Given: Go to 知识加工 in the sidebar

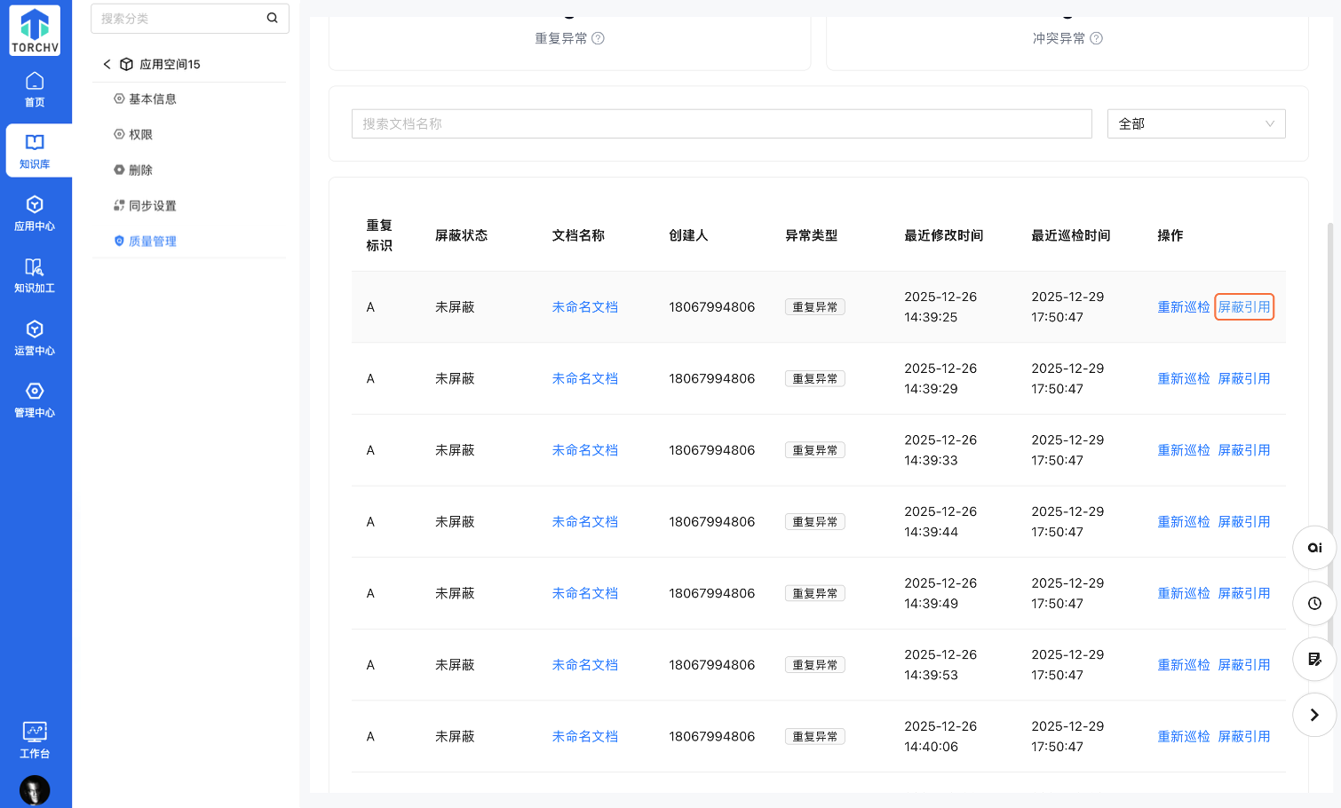Looking at the screenshot, I should pyautogui.click(x=35, y=275).
